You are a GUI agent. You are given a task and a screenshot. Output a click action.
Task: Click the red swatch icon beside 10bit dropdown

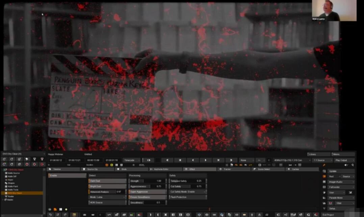tap(331, 203)
